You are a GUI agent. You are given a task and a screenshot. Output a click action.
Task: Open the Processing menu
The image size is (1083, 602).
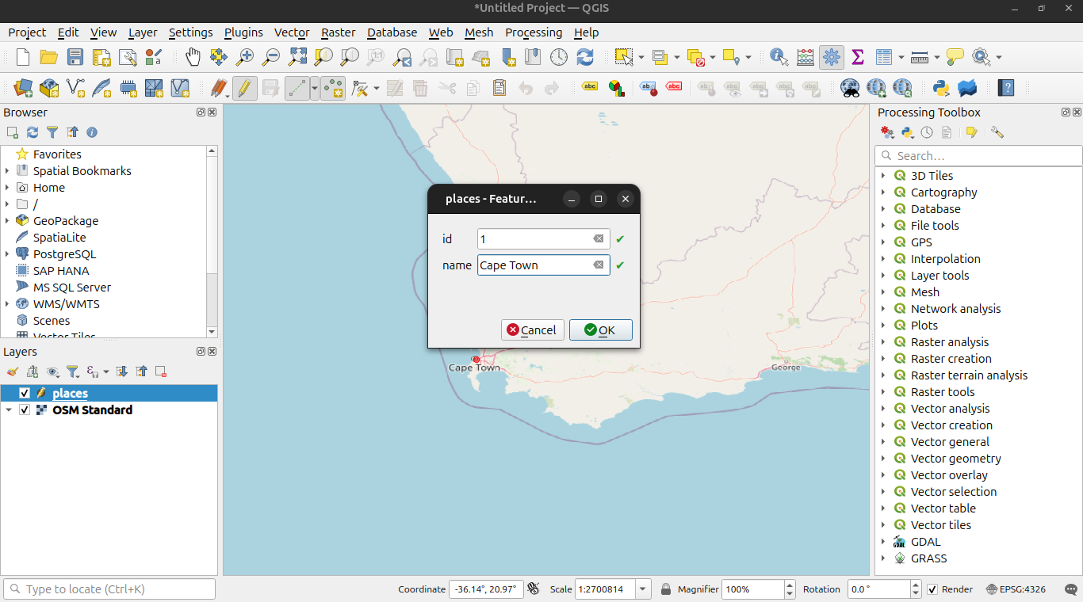tap(533, 32)
